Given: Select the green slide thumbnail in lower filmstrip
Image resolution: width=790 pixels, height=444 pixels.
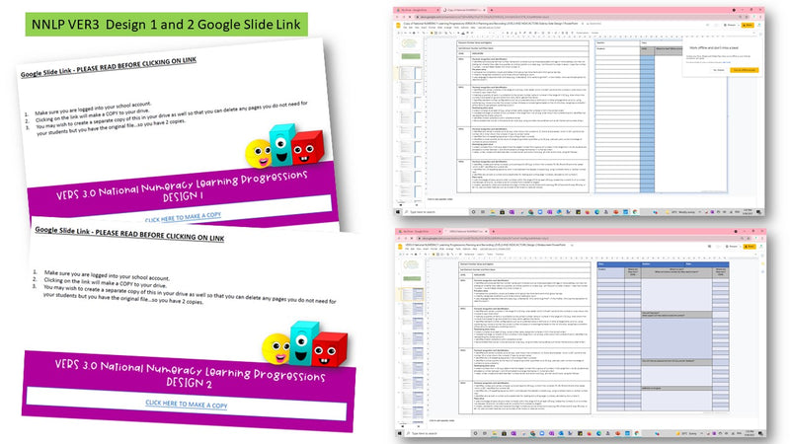Looking at the screenshot, I should click(412, 278).
